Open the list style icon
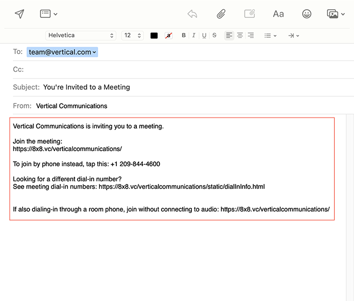 click(x=268, y=36)
